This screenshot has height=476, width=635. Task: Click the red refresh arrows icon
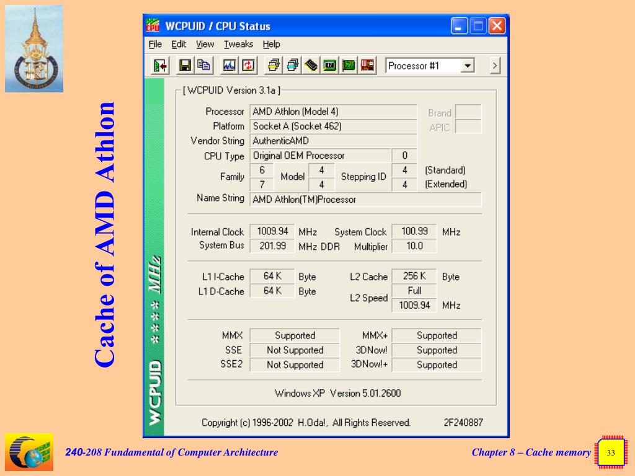point(248,66)
